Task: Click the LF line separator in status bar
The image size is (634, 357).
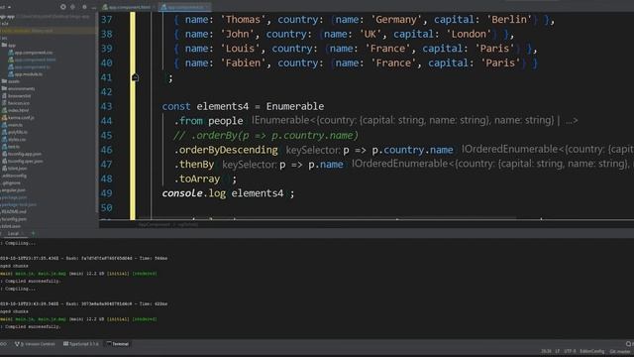Action: coord(557,351)
